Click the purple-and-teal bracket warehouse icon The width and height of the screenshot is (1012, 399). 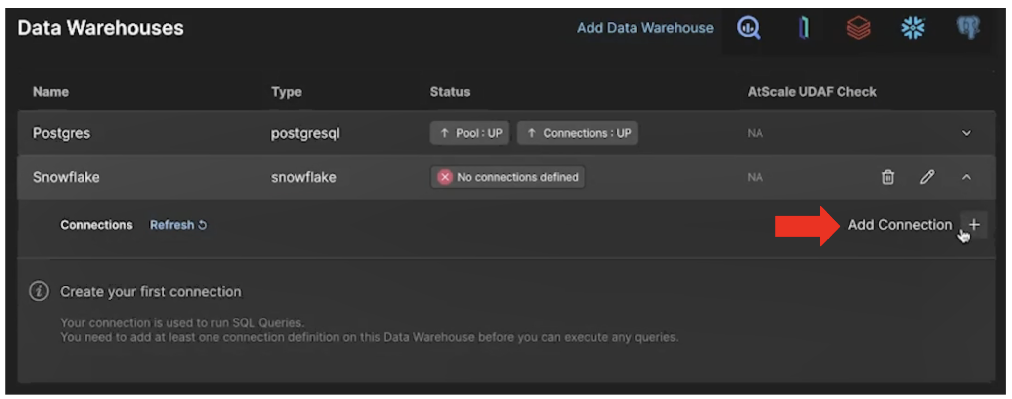point(804,28)
